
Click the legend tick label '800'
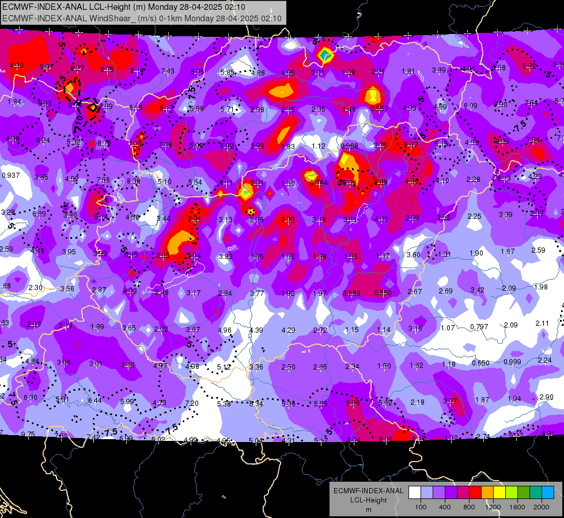pyautogui.click(x=469, y=507)
